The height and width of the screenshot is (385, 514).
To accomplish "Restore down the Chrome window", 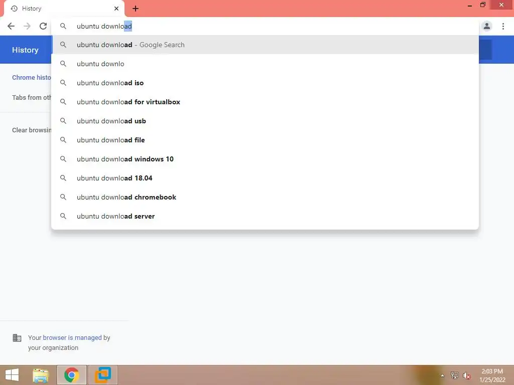I will pyautogui.click(x=482, y=5).
